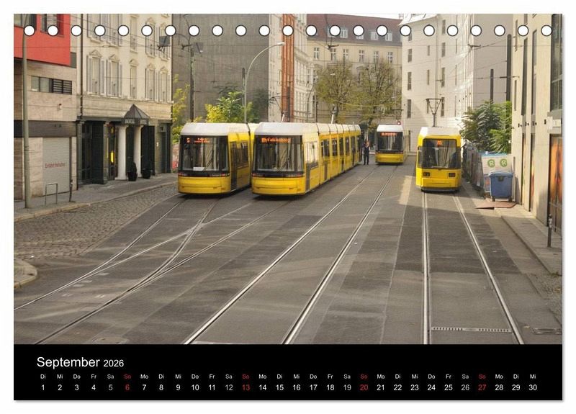Select the last date 30

click(x=533, y=387)
